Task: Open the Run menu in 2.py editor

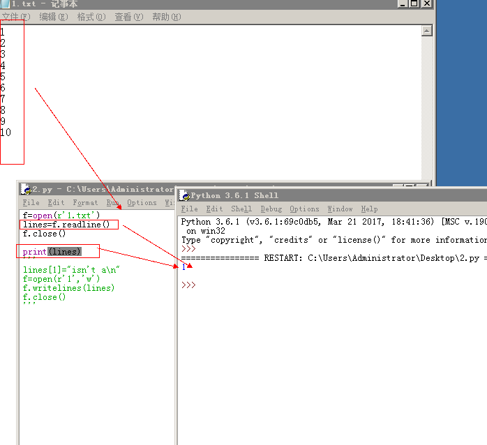Action: tap(112, 203)
